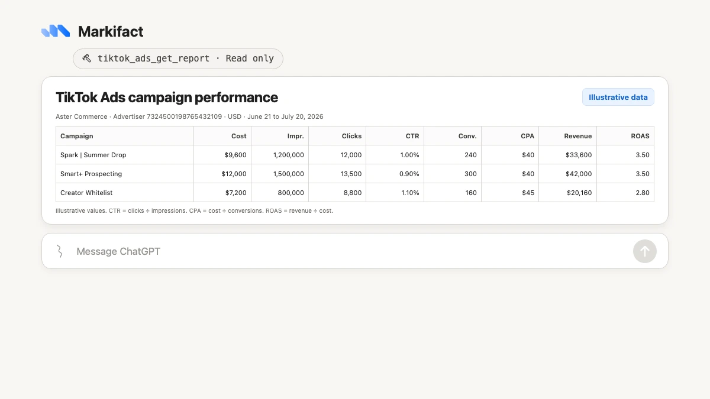Click the 1,500,000 impressions value

click(289, 174)
